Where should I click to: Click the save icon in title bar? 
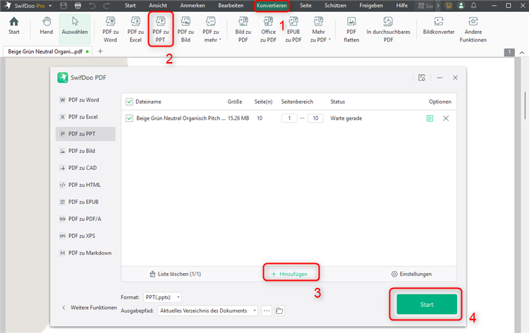63,6
